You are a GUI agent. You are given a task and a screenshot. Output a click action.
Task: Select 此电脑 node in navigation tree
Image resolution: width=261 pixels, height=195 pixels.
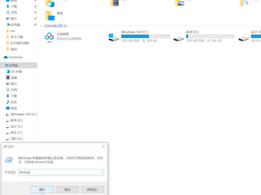pyautogui.click(x=16, y=65)
